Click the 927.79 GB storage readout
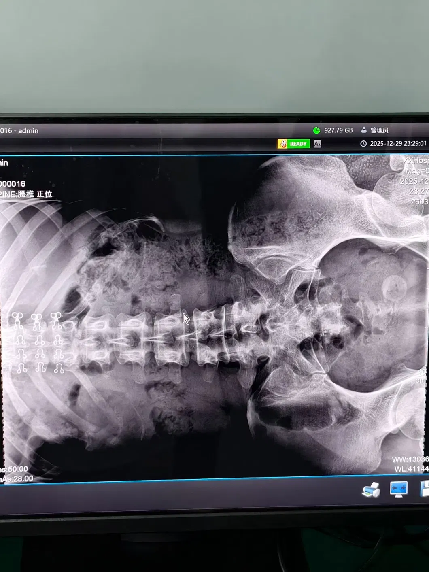The width and height of the screenshot is (429, 572). pyautogui.click(x=338, y=130)
